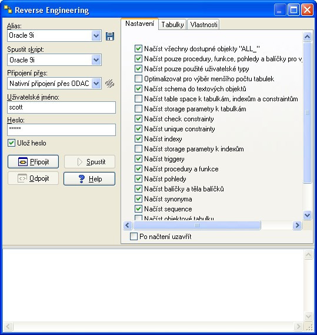Open Help with the Help button

[x=89, y=178]
